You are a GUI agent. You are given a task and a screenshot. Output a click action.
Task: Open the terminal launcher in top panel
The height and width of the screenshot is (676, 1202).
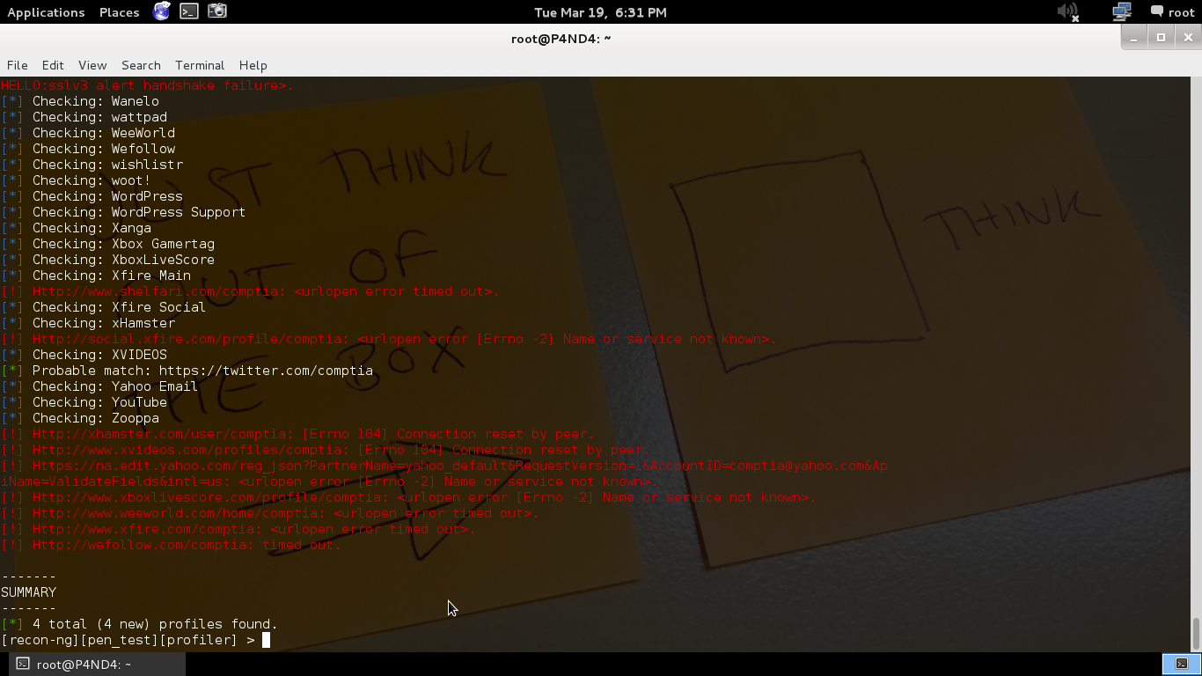tap(189, 11)
